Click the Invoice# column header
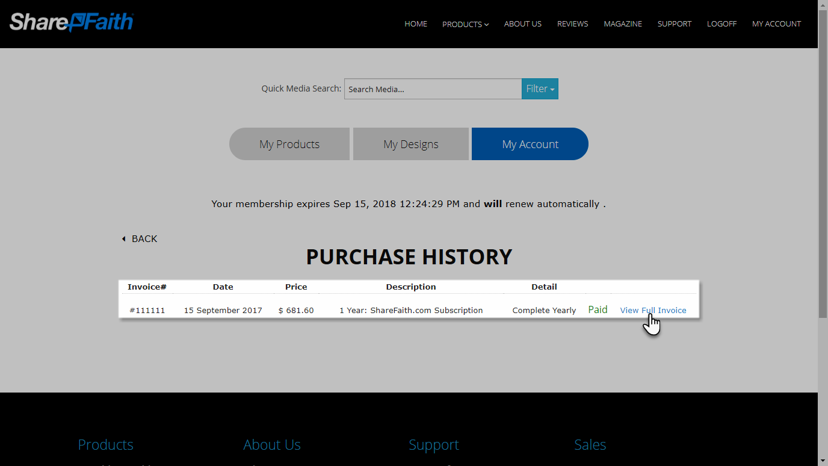 tap(147, 287)
